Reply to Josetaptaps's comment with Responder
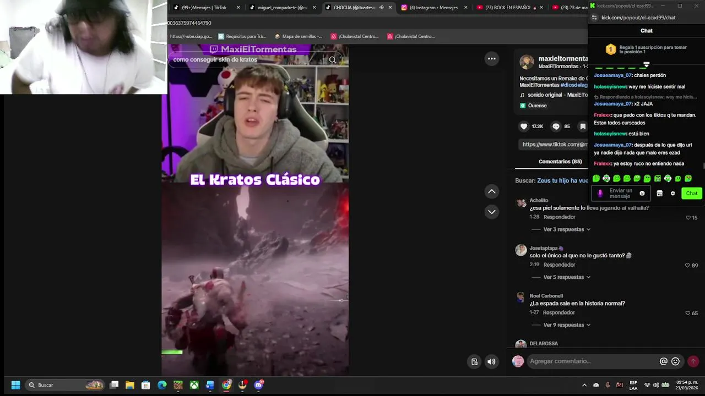Screen dimensions: 705x396 [559, 265]
